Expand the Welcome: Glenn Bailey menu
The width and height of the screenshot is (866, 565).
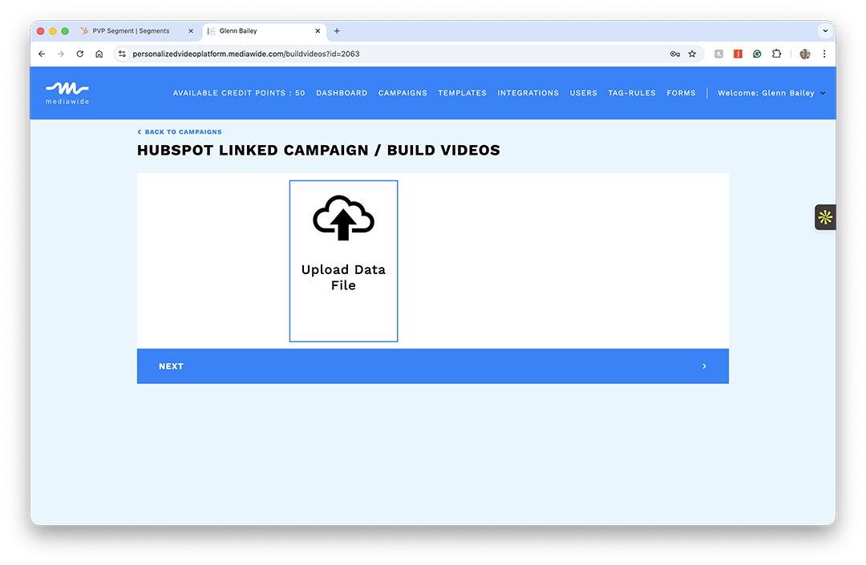(x=771, y=93)
